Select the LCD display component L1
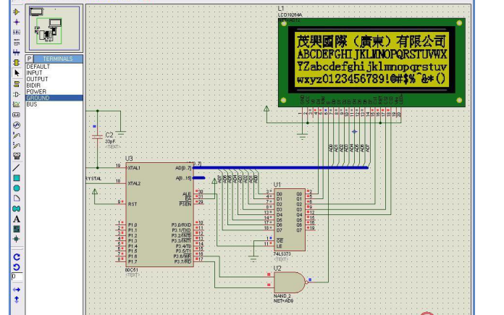 pyautogui.click(x=371, y=62)
